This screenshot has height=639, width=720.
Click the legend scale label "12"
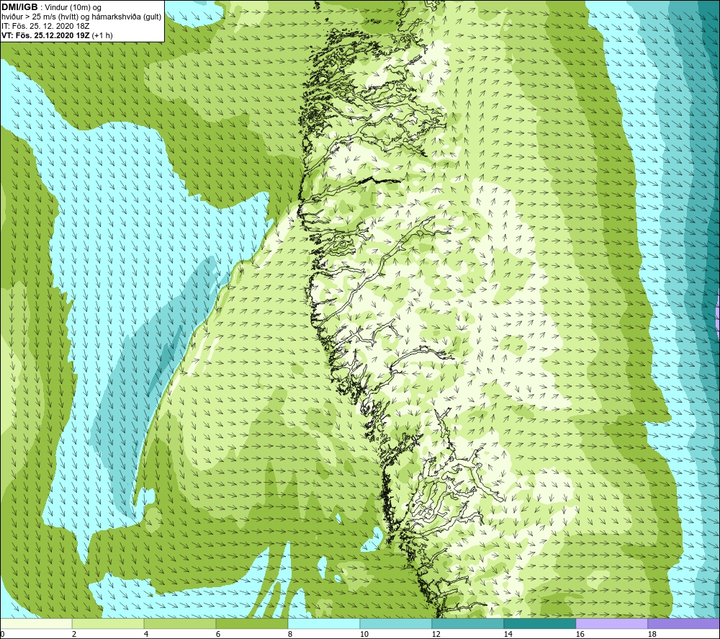[436, 635]
